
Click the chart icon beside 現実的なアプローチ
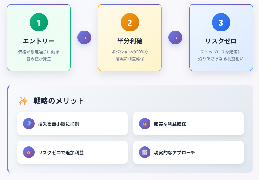[x=145, y=152]
